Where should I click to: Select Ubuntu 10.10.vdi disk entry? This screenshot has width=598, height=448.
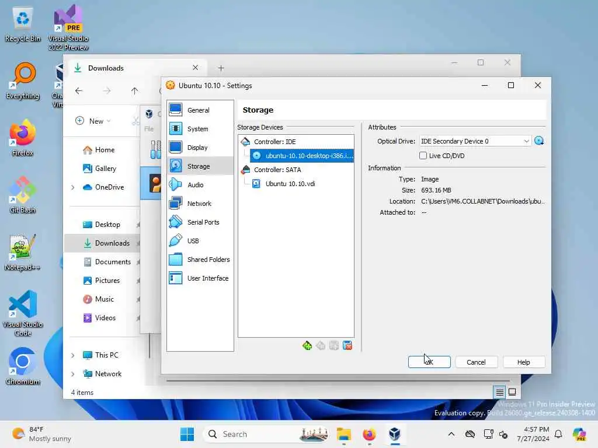coord(290,184)
